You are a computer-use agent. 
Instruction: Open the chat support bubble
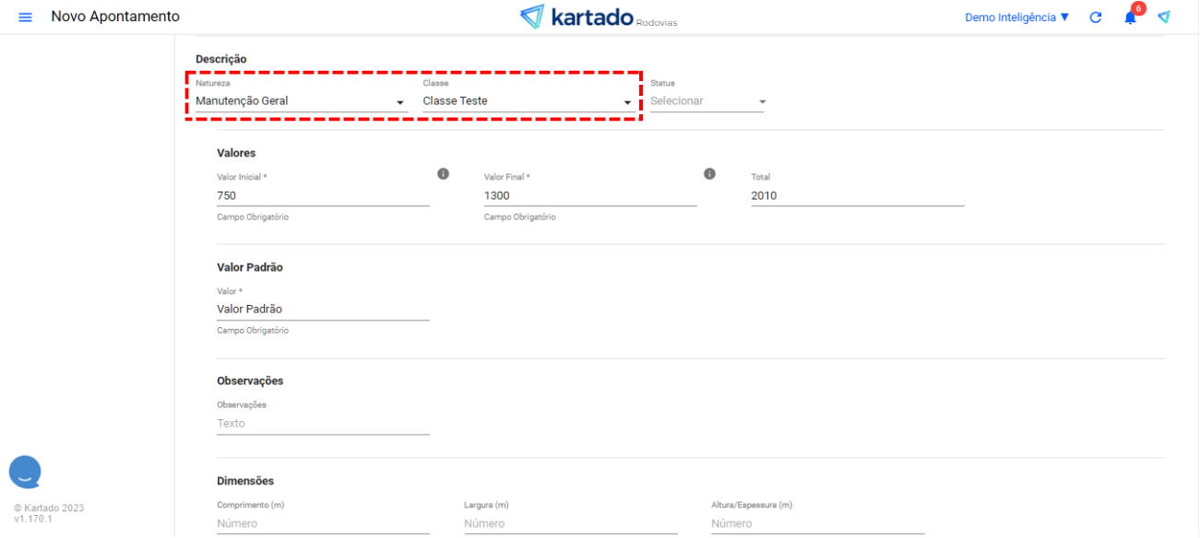25,472
